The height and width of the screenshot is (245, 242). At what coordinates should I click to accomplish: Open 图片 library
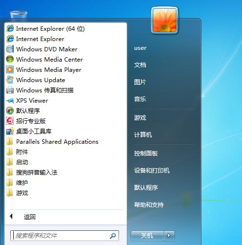click(140, 82)
